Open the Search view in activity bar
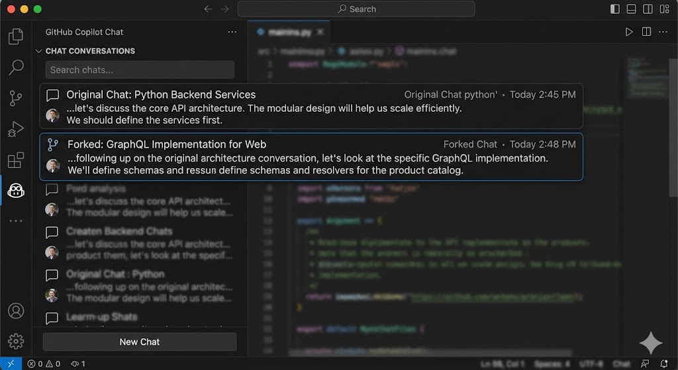This screenshot has height=370, width=678. click(x=16, y=68)
